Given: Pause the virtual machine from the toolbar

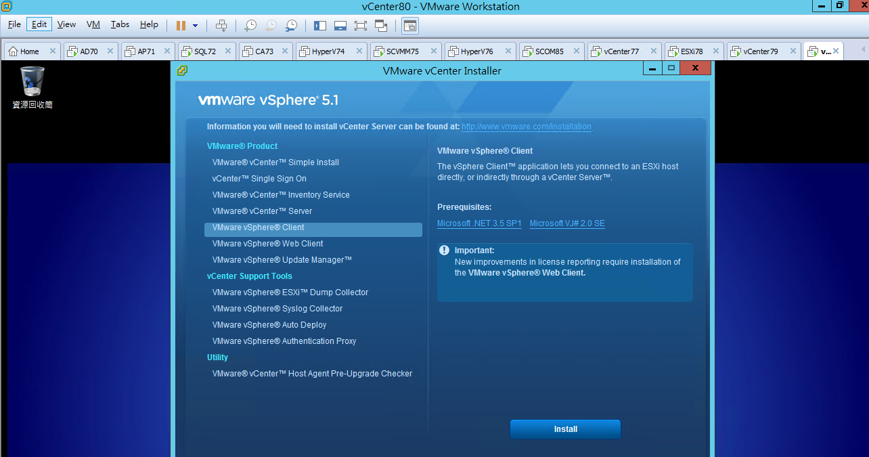Looking at the screenshot, I should coord(181,25).
